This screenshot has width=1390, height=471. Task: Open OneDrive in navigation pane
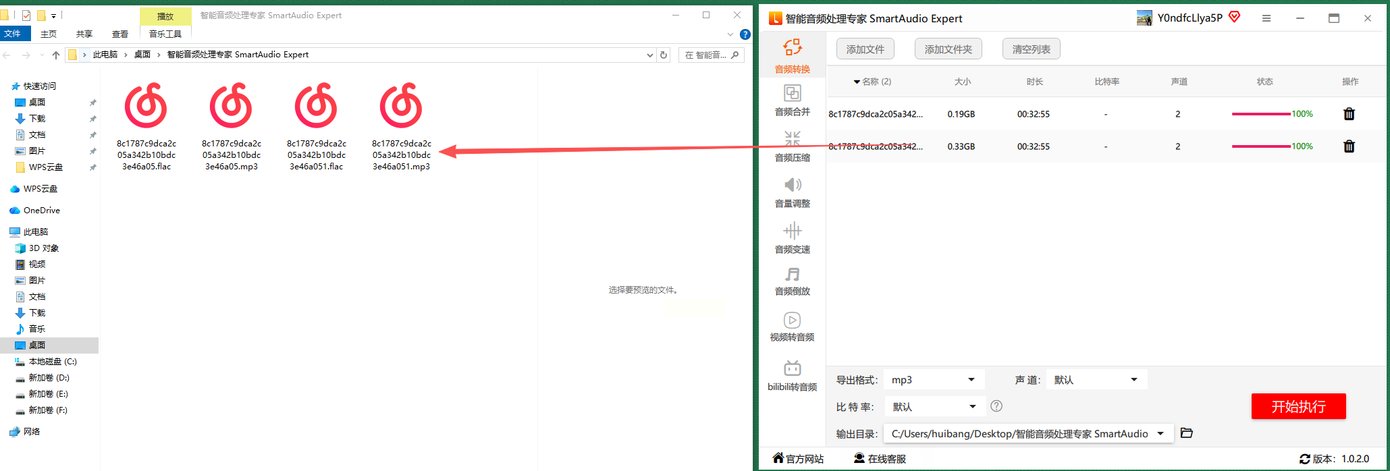click(41, 211)
